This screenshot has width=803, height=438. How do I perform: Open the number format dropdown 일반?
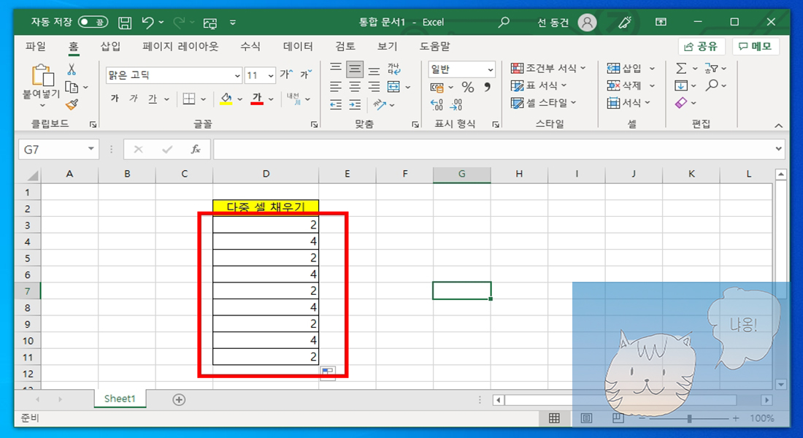point(490,69)
